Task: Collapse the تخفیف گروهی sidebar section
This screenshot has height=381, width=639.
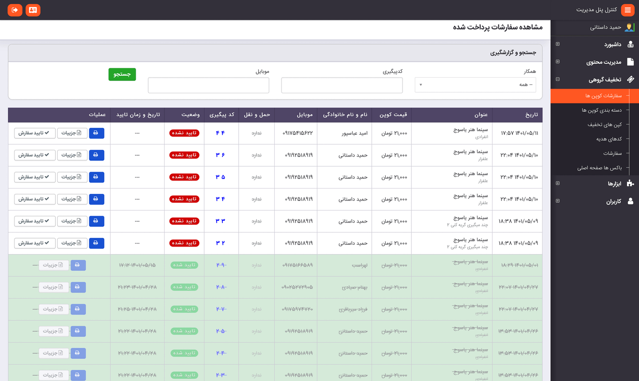Action: pos(558,79)
